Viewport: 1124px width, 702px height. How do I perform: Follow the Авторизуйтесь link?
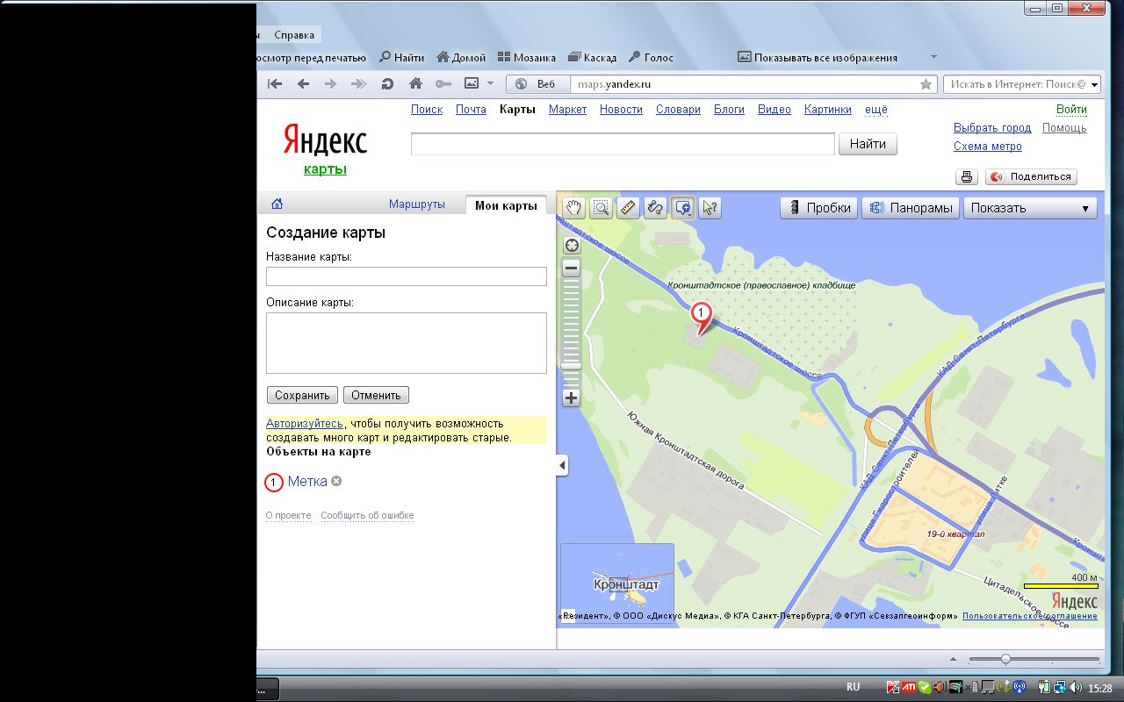tap(304, 424)
